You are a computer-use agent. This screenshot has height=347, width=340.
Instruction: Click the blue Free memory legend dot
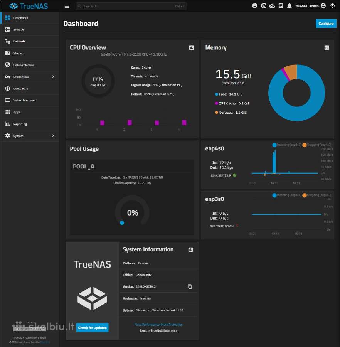pyautogui.click(x=217, y=94)
